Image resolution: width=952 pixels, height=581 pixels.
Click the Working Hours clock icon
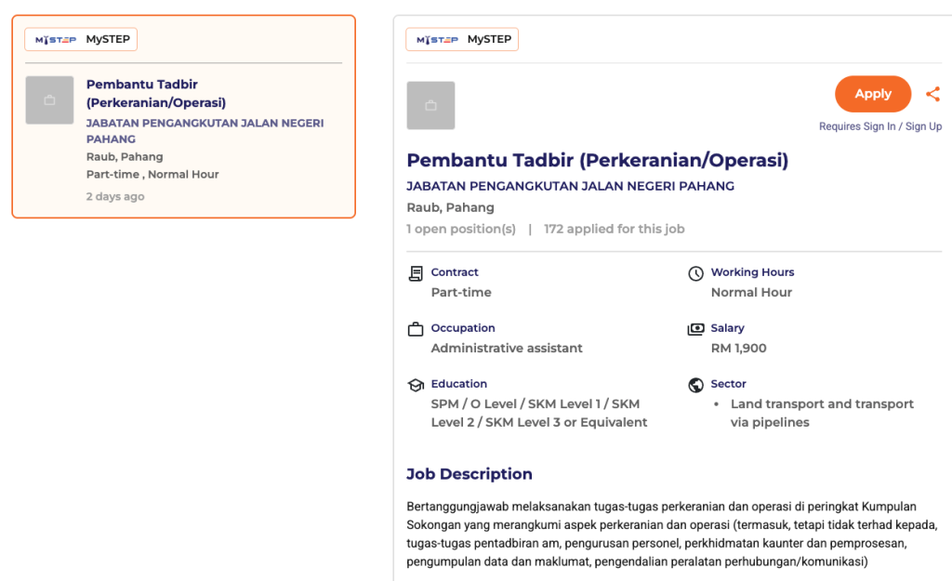coord(695,273)
